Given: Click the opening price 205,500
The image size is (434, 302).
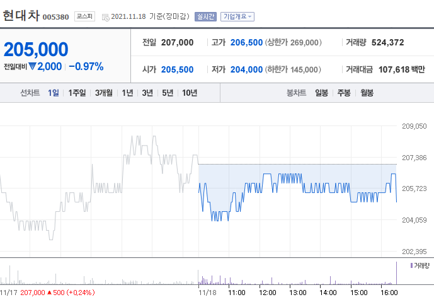Looking at the screenshot, I should (178, 69).
